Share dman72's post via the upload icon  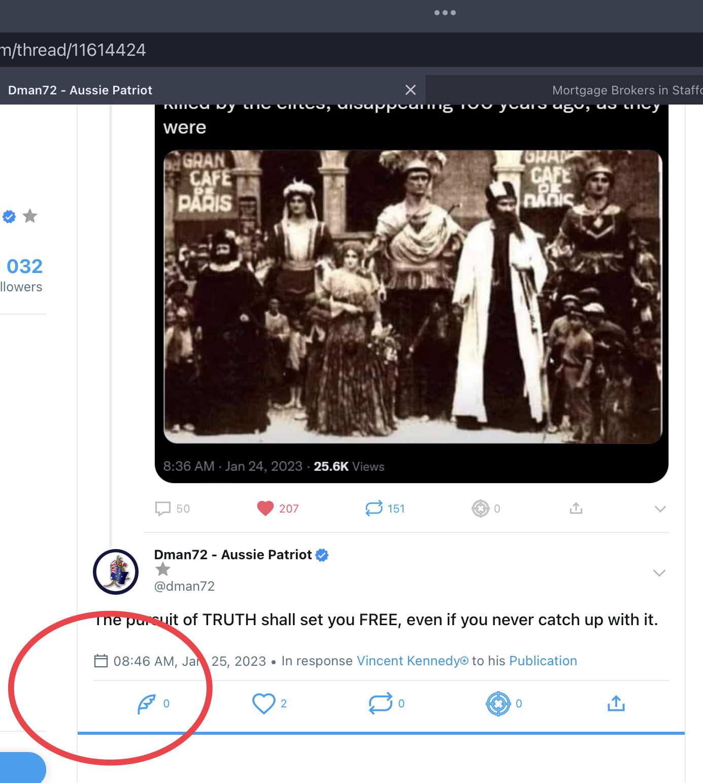tap(616, 704)
